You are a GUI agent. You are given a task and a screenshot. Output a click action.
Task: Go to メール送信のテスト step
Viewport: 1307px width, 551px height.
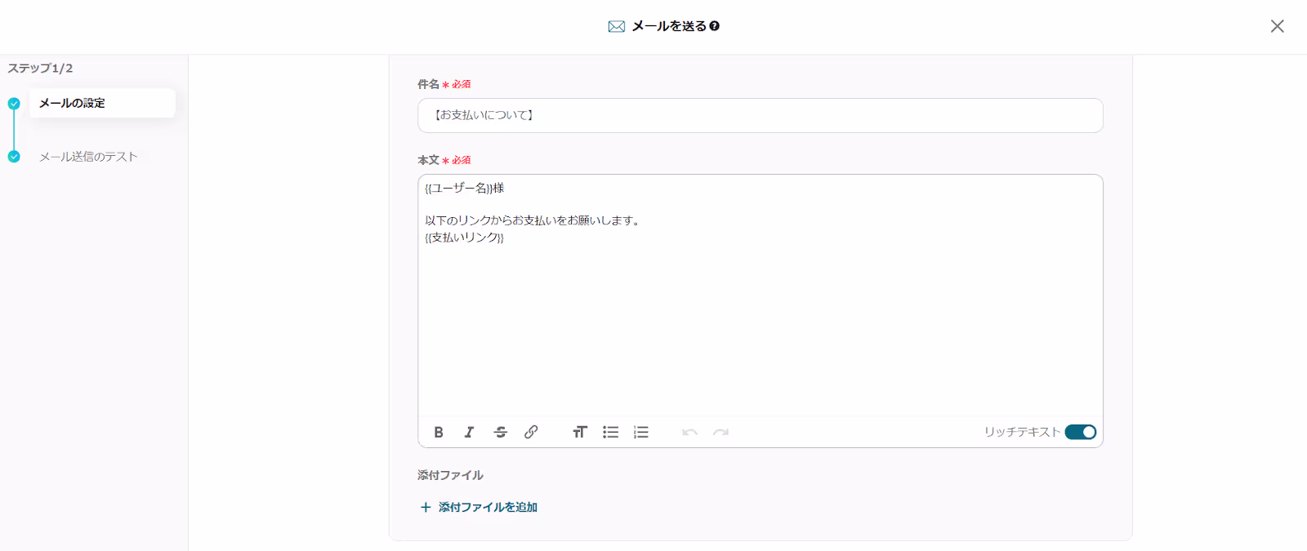coord(88,157)
